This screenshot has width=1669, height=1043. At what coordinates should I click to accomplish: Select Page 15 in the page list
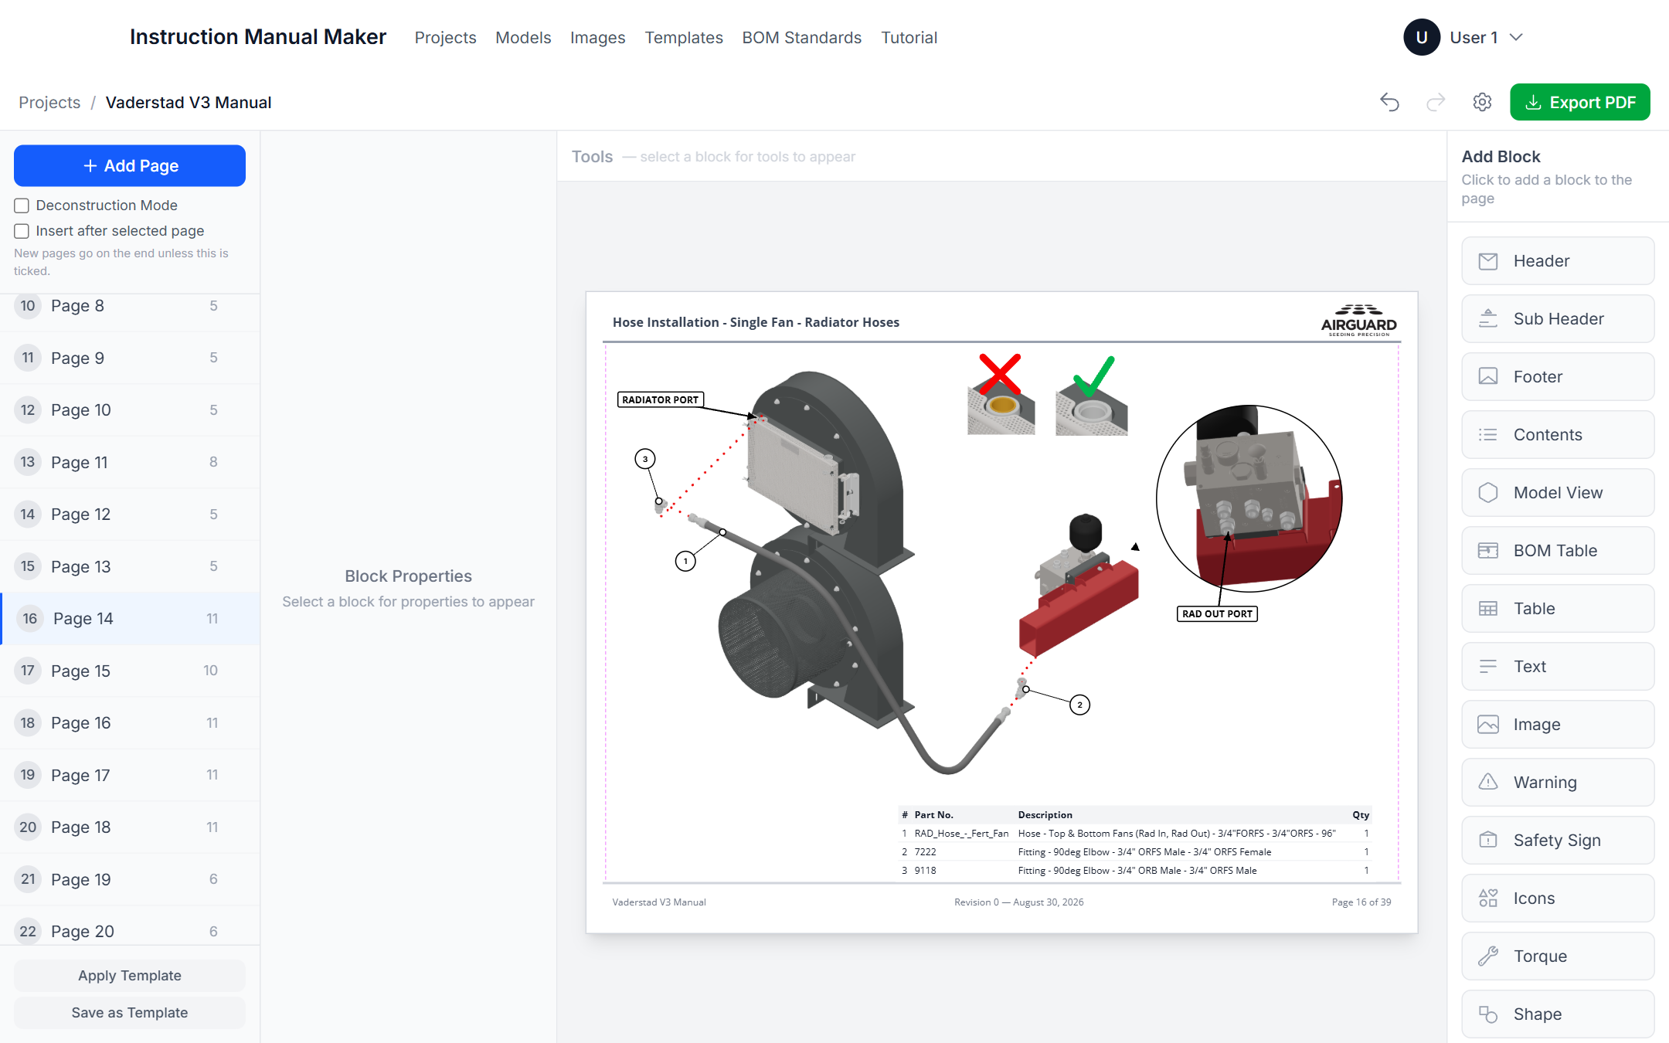(x=130, y=671)
